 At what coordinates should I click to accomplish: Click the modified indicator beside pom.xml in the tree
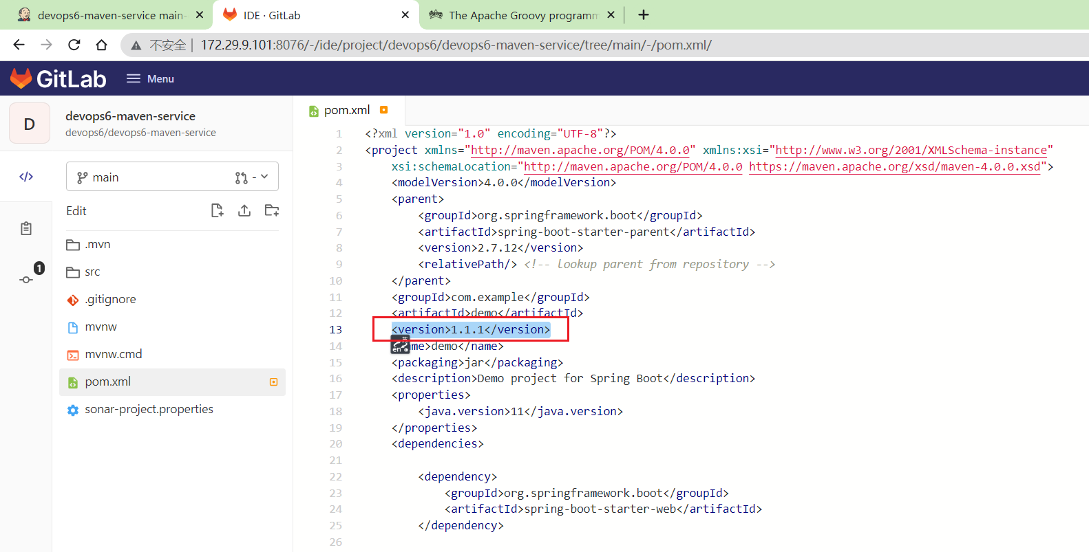pyautogui.click(x=273, y=382)
